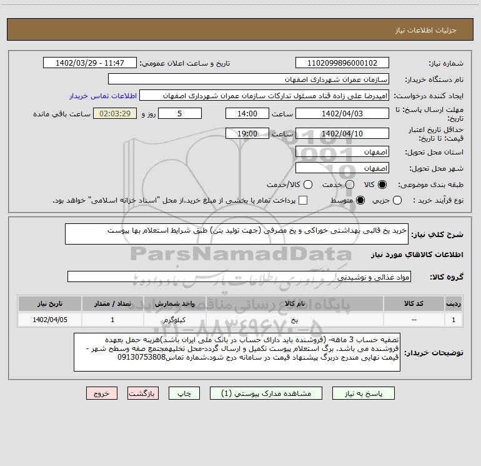This screenshot has height=466, width=481.
Task: Click the deadline time field 14:00
Action: click(x=247, y=114)
